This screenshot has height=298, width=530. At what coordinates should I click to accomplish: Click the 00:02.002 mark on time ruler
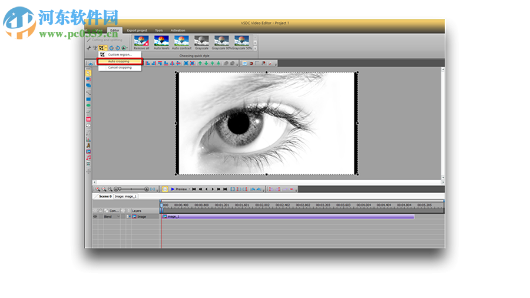(262, 205)
